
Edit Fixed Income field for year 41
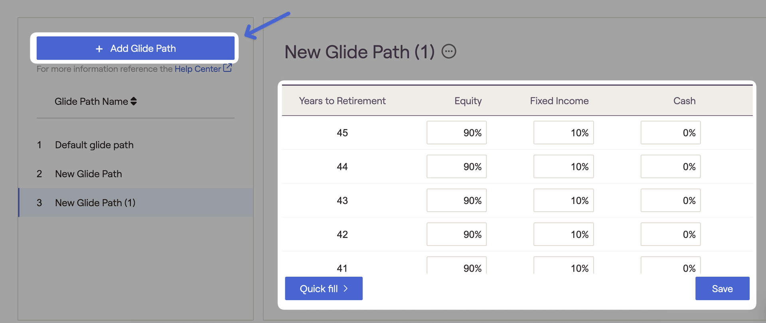[563, 266]
